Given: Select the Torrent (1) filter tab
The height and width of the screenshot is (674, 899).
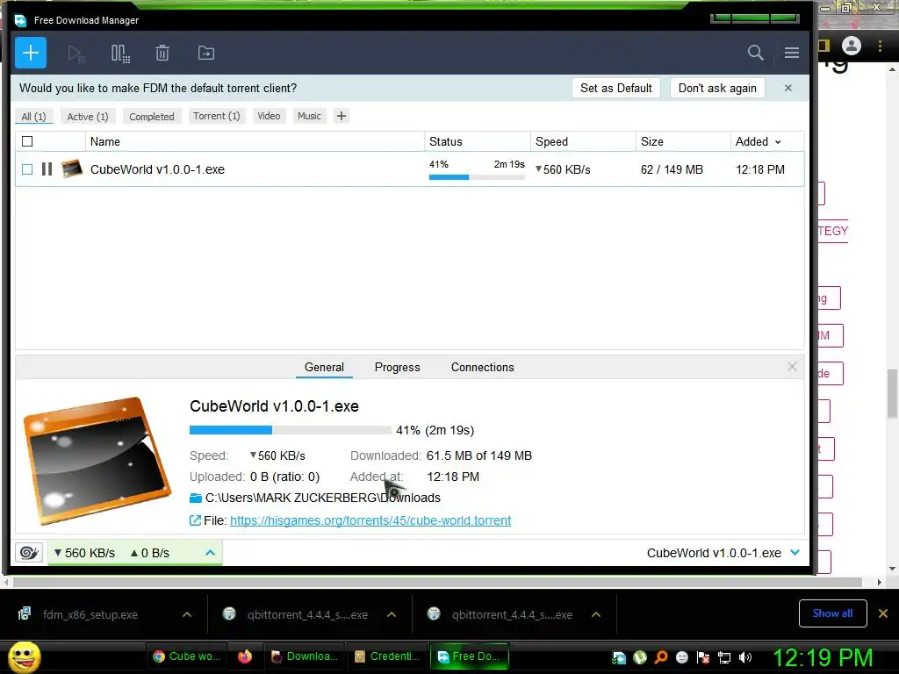Looking at the screenshot, I should (217, 116).
